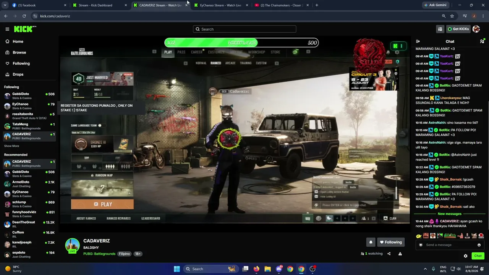
Task: View site information icon in address bar
Action: point(35,16)
